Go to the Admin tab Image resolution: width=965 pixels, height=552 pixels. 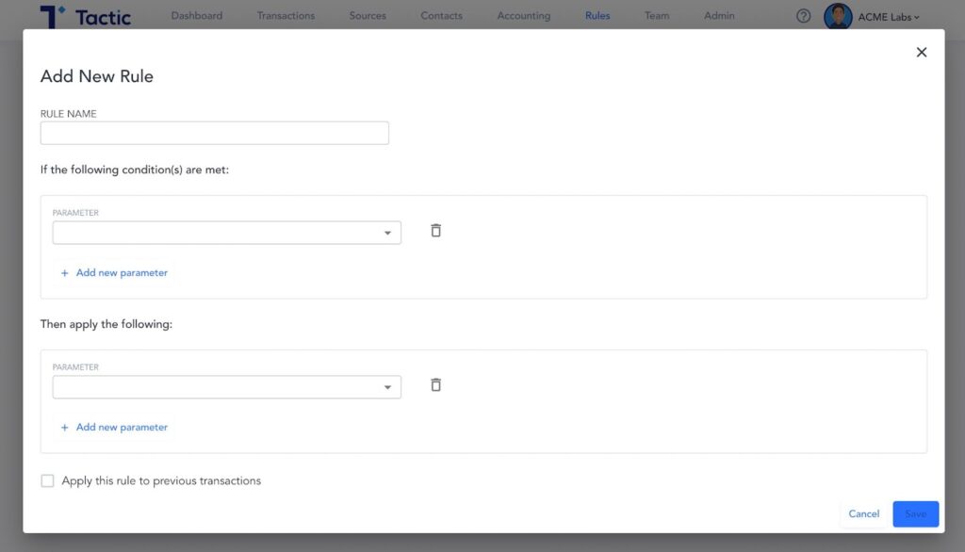pyautogui.click(x=719, y=15)
